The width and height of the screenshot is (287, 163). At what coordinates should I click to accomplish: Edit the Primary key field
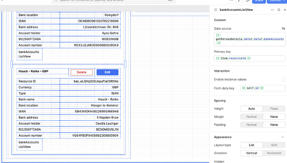(250, 58)
